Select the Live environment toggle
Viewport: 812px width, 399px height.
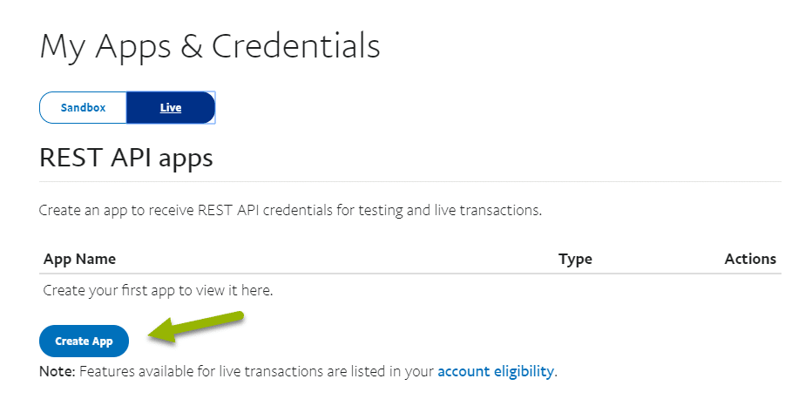coord(171,108)
